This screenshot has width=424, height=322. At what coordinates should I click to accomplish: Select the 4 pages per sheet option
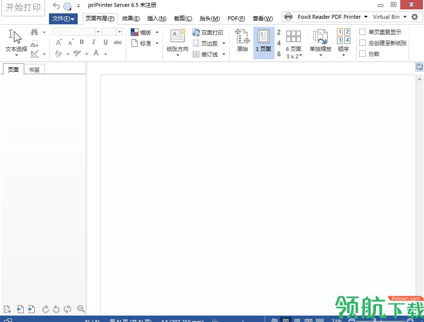click(279, 43)
